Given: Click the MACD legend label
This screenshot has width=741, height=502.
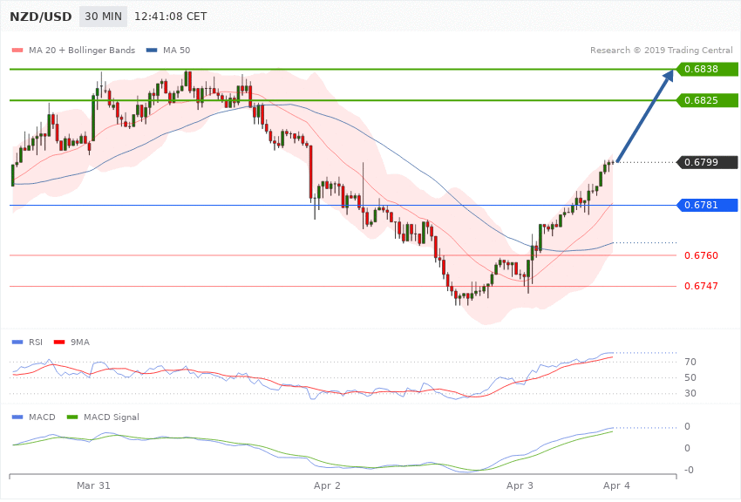Looking at the screenshot, I should (x=42, y=417).
